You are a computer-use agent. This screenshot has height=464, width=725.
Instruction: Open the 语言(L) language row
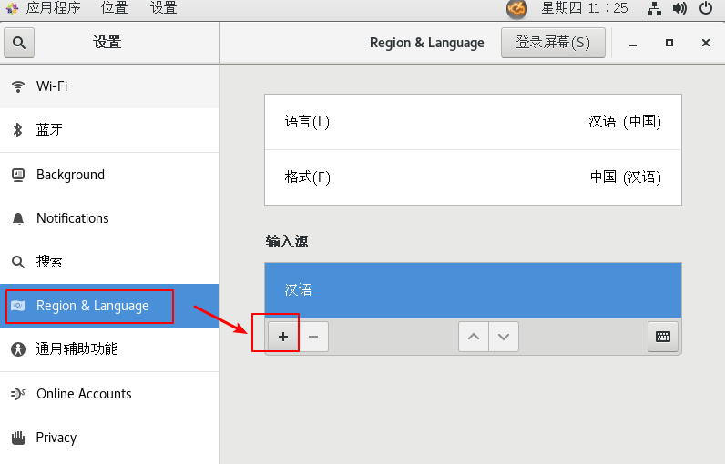point(473,122)
